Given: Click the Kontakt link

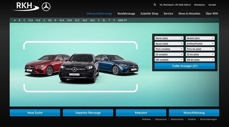Looking at the screenshot, I should click(212, 5).
